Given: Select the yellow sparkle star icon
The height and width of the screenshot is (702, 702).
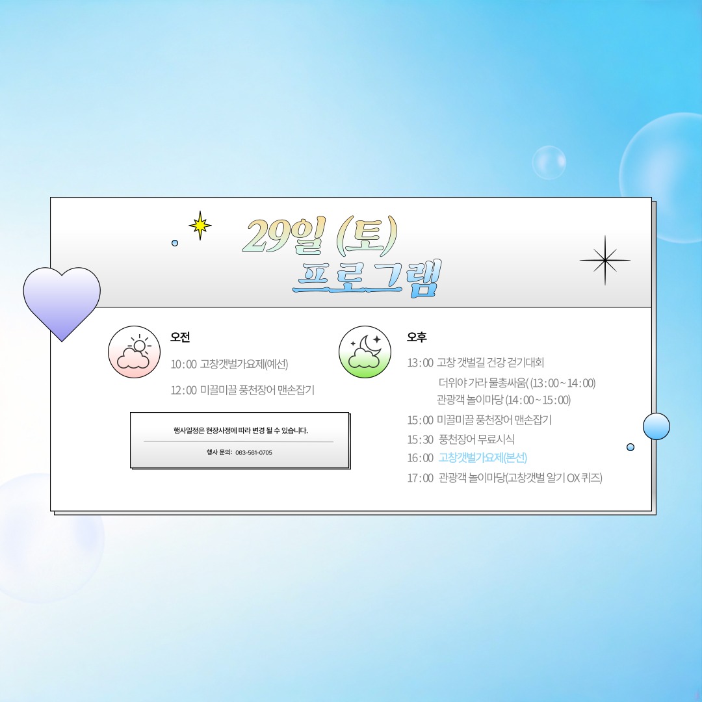Looking at the screenshot, I should point(200,225).
